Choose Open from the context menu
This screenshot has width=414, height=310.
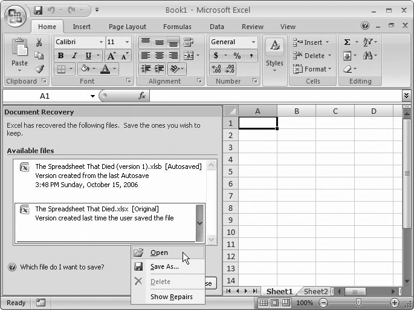pos(159,253)
